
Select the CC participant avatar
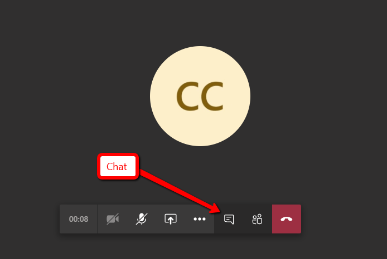coord(200,96)
